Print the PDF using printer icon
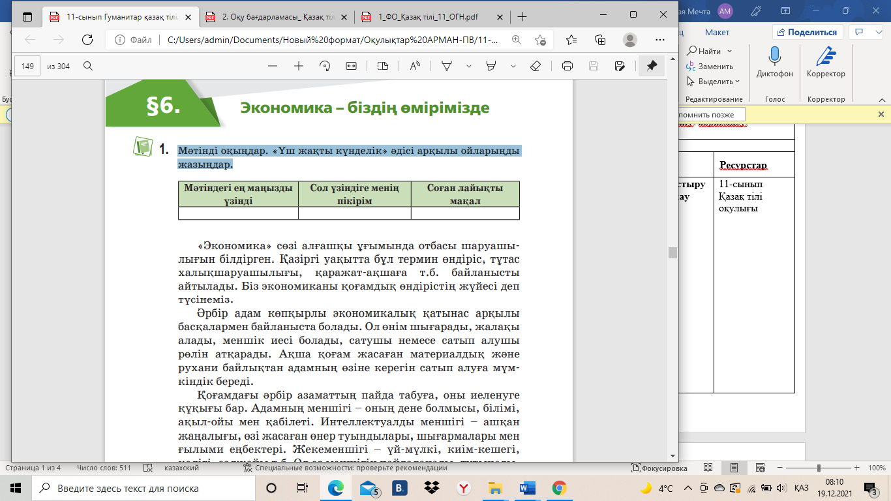This screenshot has width=891, height=501. click(x=567, y=66)
